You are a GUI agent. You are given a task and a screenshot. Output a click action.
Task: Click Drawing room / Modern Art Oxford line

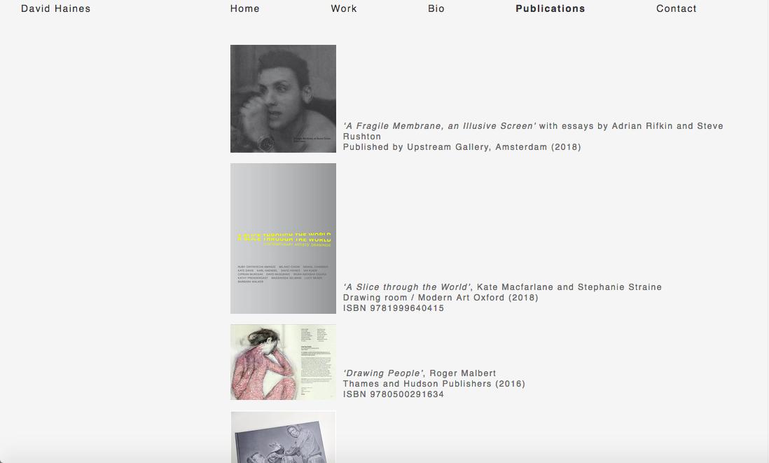(x=441, y=298)
